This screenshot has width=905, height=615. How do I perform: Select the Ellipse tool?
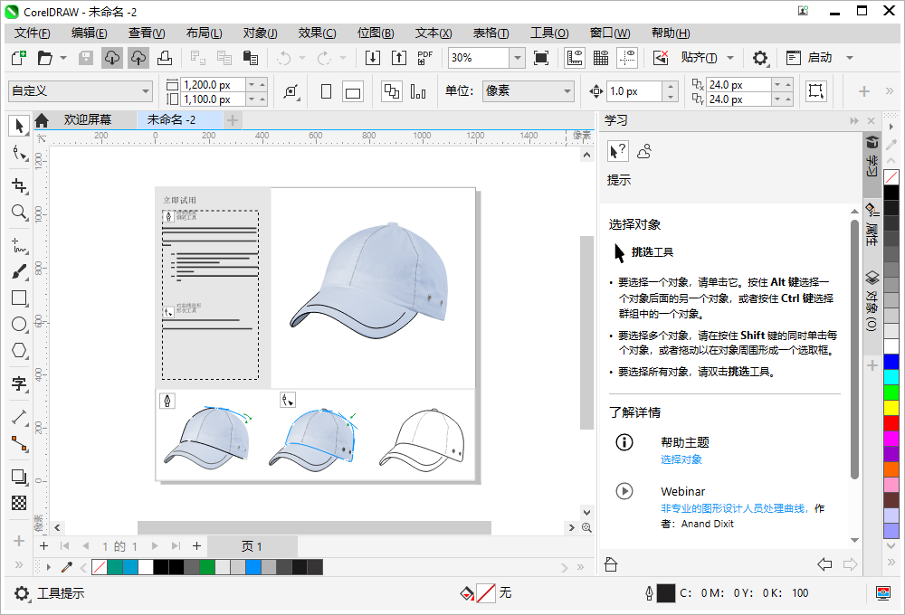click(x=19, y=324)
